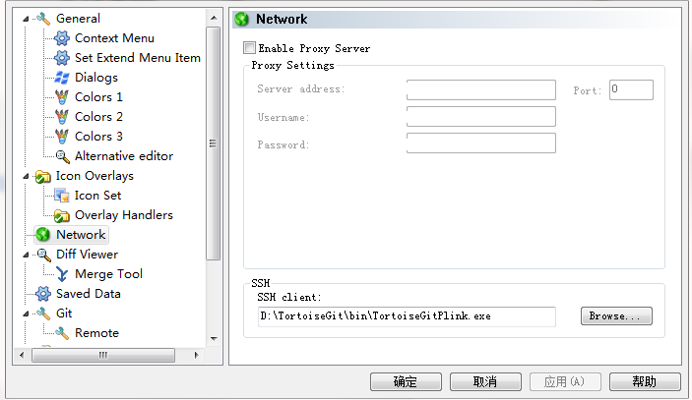Collapse the Diff Viewer tree node
The height and width of the screenshot is (400, 692).
[26, 255]
